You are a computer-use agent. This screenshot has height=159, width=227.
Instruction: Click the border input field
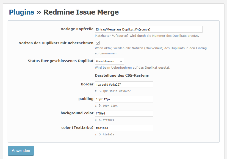(124, 85)
